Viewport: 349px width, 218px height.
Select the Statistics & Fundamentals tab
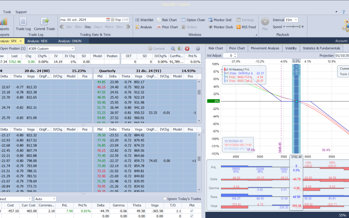tap(322, 48)
